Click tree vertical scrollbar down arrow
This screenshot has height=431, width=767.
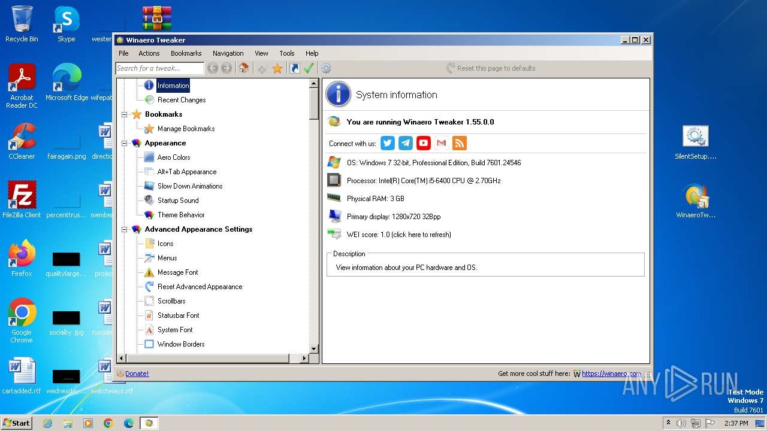coord(313,348)
